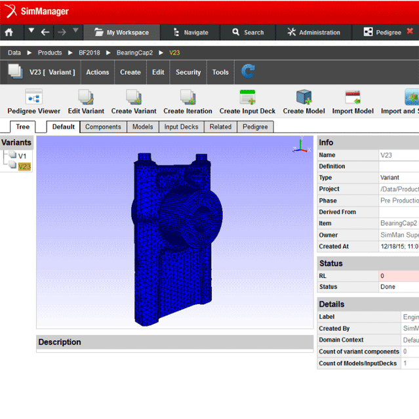This screenshot has height=419, width=419.
Task: Click the Project path value
Action: coord(399,189)
